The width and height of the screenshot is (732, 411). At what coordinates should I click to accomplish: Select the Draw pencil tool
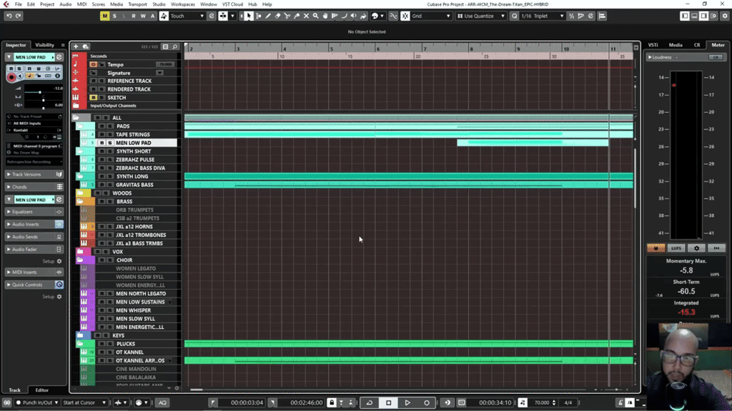coord(268,16)
